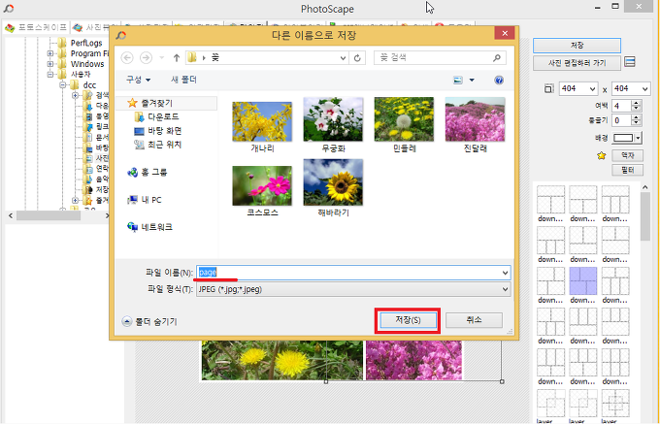Select the 해바라기 sunflower thumbnail
The image size is (660, 424).
(333, 182)
